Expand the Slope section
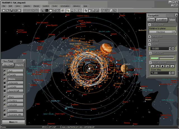The height and width of the screenshot is (129, 179). [150, 40]
